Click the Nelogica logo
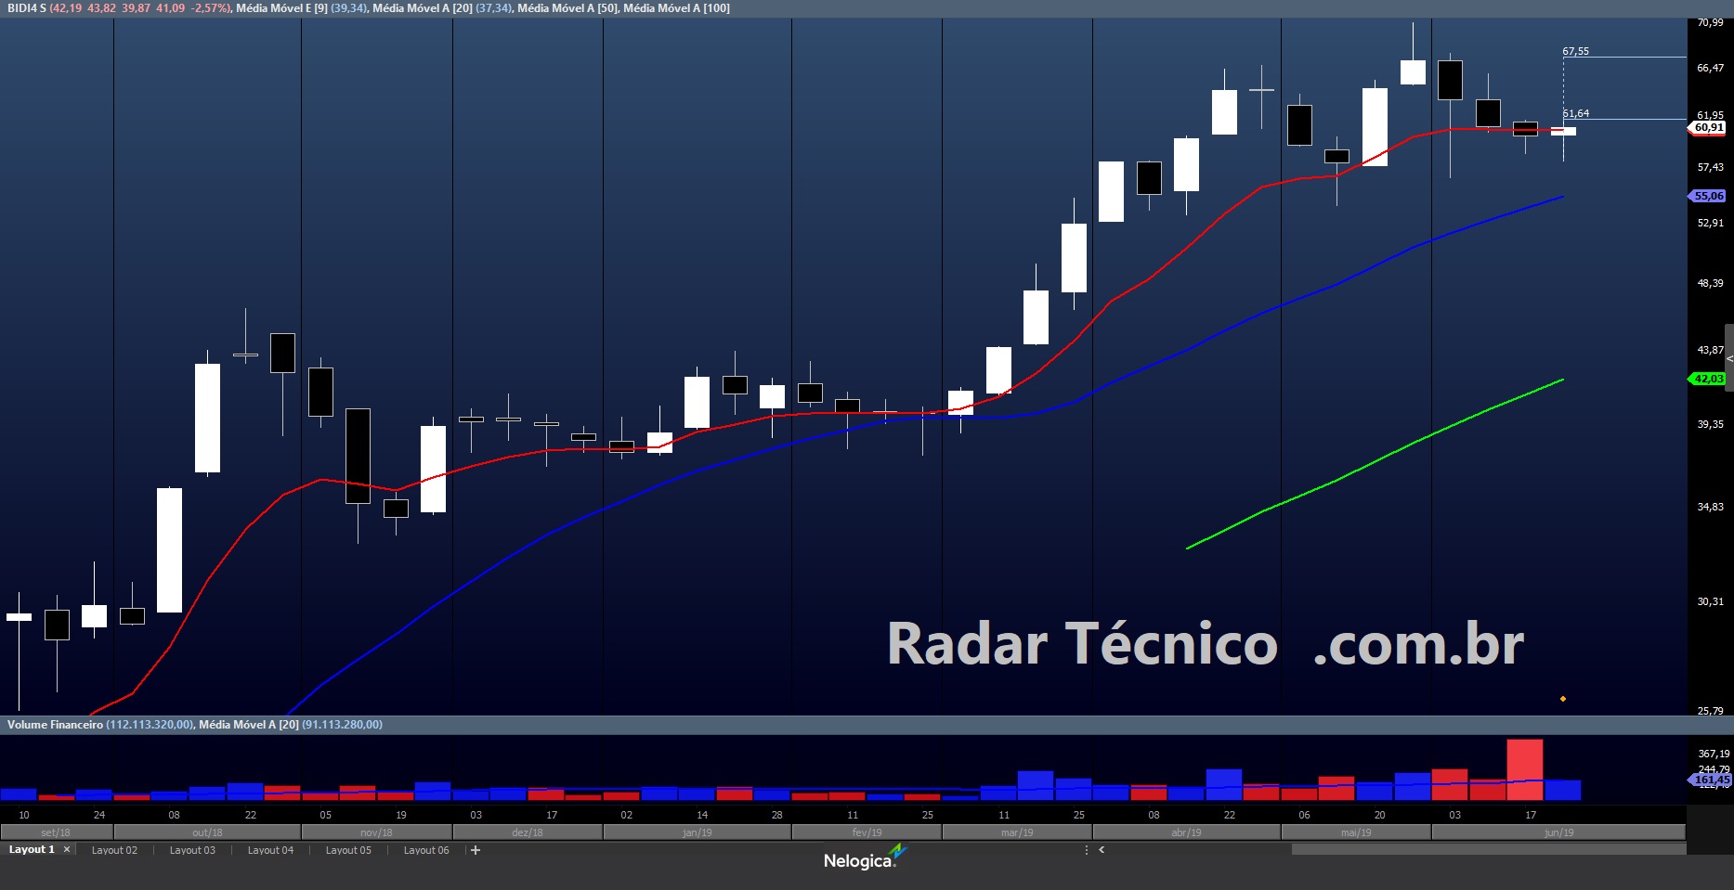1734x890 pixels. pyautogui.click(x=863, y=858)
